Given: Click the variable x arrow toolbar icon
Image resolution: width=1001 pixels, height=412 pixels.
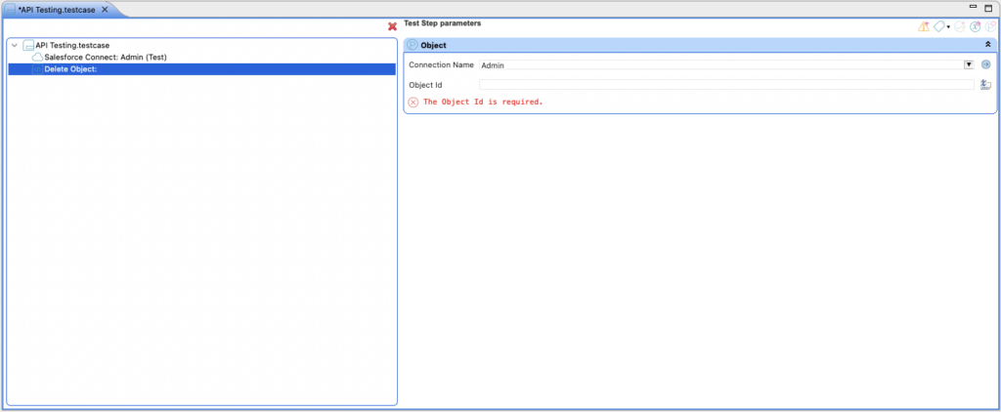Looking at the screenshot, I should [x=975, y=26].
